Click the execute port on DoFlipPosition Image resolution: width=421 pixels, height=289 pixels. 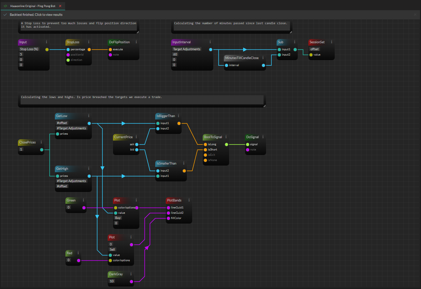pos(110,49)
